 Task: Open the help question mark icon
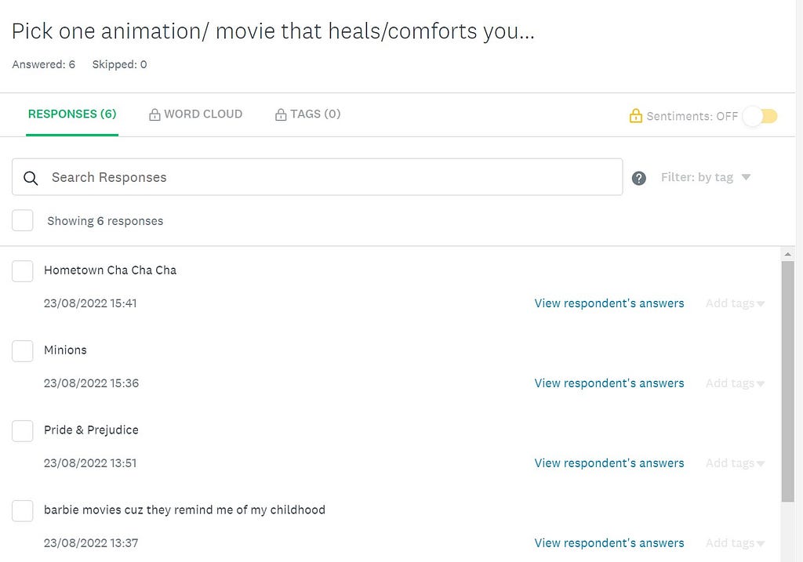638,178
